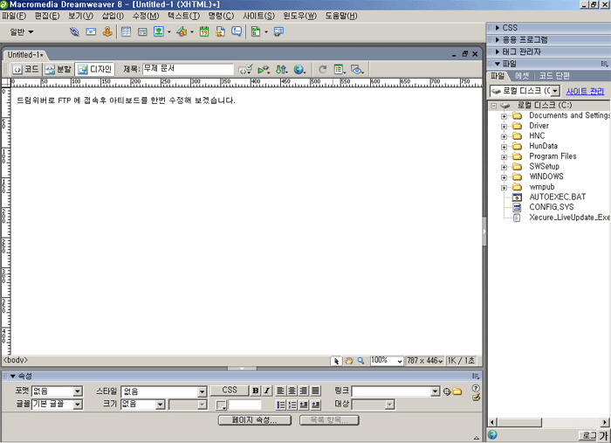Select the zoom magnifier tool
The height and width of the screenshot is (443, 611).
pyautogui.click(x=360, y=361)
